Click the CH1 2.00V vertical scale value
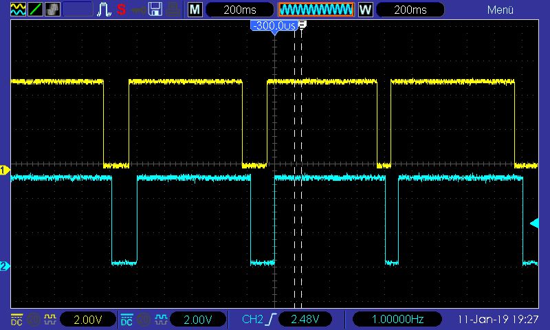 pos(88,320)
